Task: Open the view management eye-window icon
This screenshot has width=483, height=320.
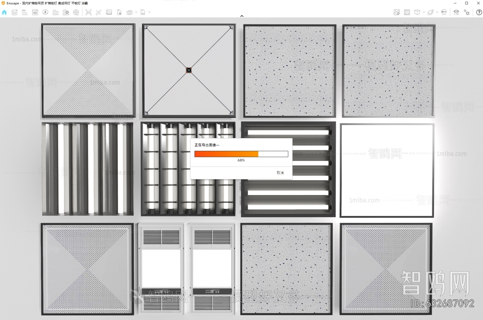Action: click(35, 12)
